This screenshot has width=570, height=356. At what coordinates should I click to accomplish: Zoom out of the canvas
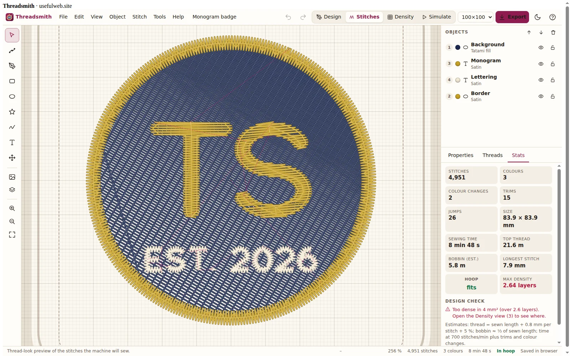12,221
